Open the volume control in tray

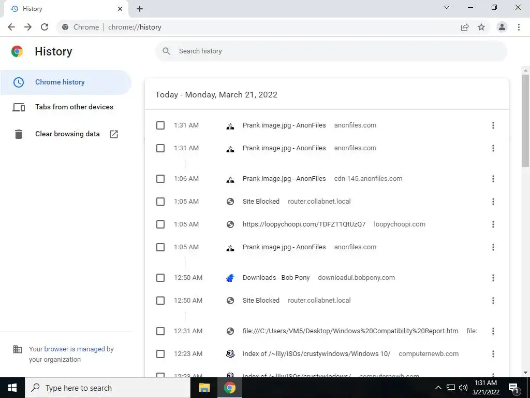463,388
